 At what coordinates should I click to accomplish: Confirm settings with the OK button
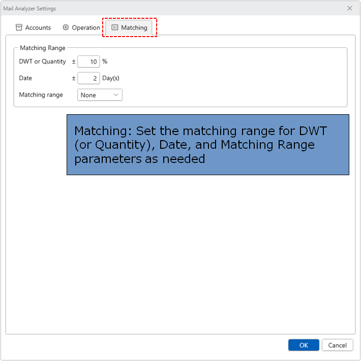click(304, 345)
